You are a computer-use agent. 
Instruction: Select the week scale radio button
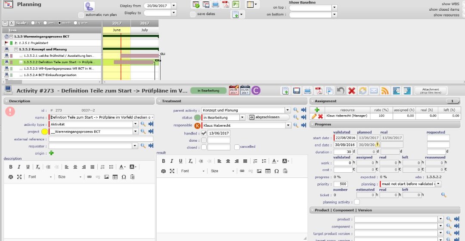[46, 23]
